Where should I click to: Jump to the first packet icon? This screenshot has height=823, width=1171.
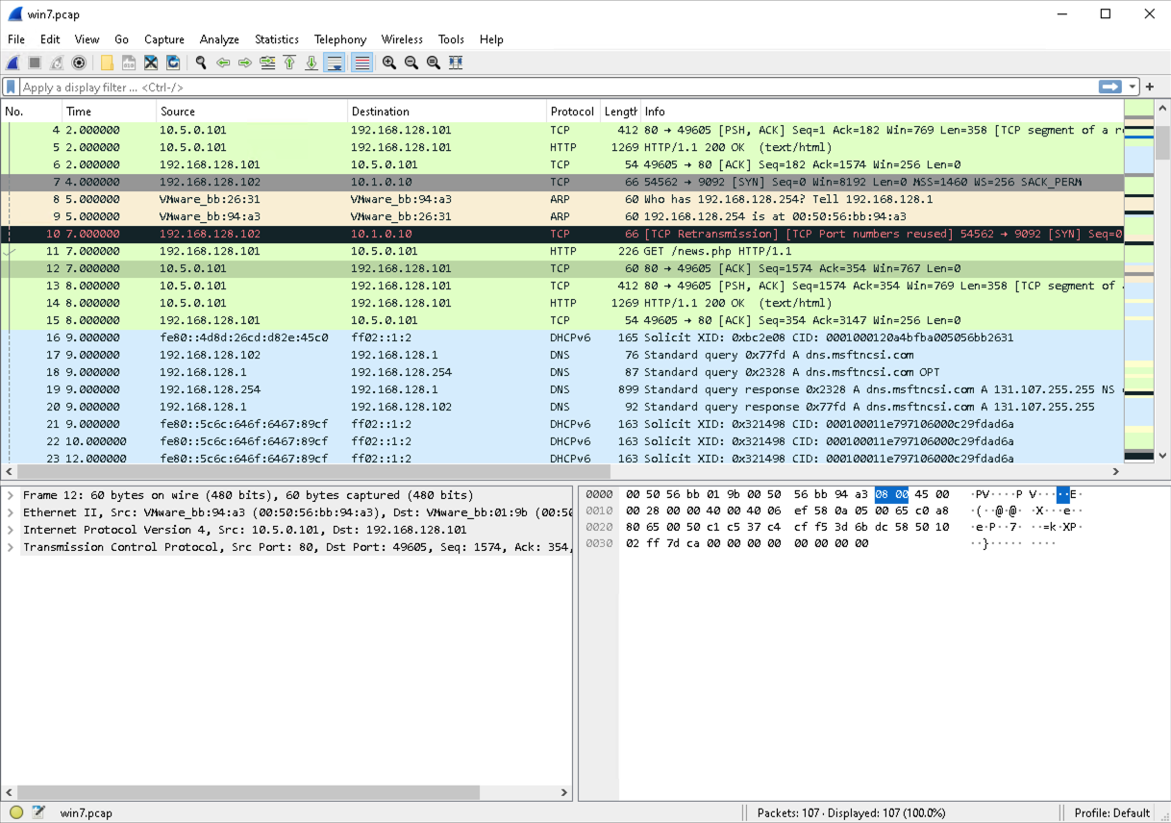pos(289,62)
